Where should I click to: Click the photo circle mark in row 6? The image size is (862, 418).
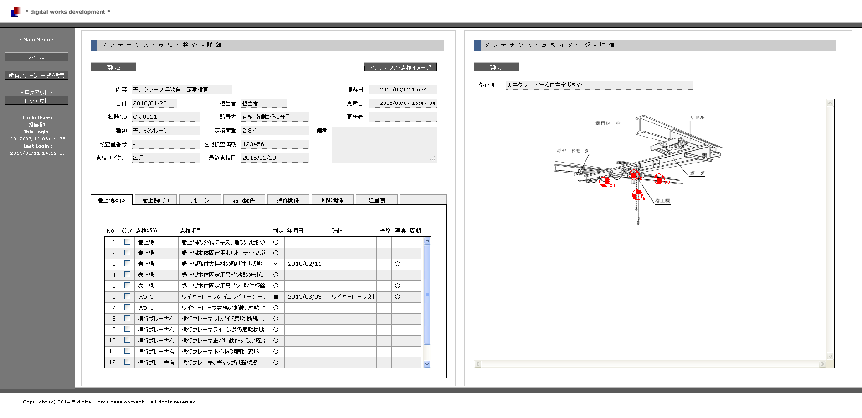click(x=397, y=297)
